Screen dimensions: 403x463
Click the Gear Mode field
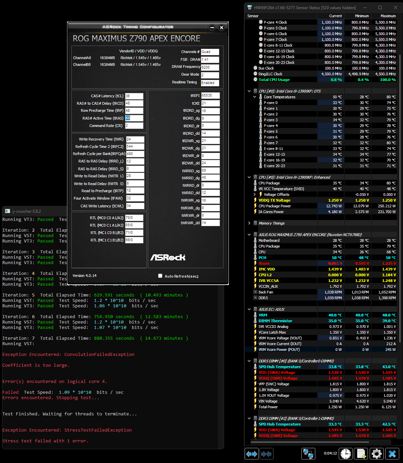coord(210,75)
